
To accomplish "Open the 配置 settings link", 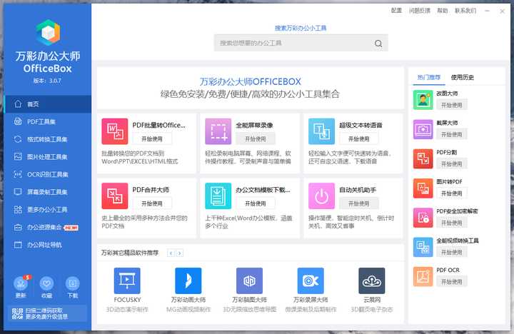I will coord(396,11).
